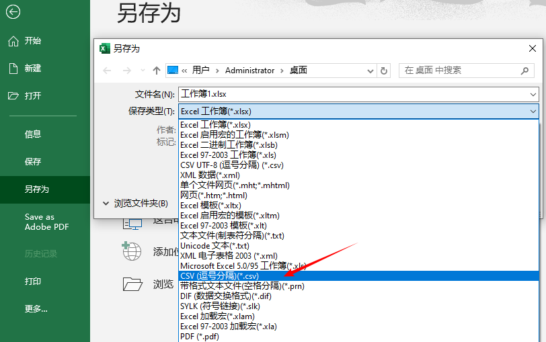The width and height of the screenshot is (546, 342).
Task: Click the dialog's forward navigation arrow
Action: click(126, 71)
